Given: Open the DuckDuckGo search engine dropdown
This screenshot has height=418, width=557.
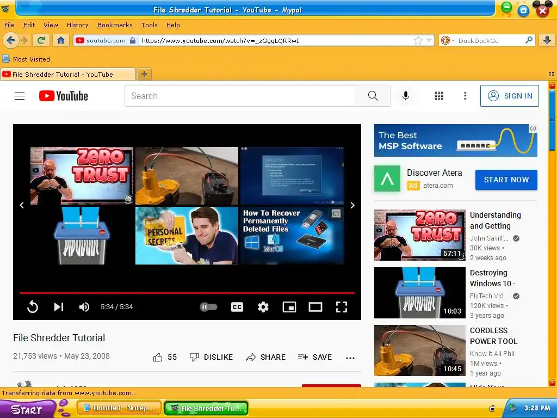Looking at the screenshot, I should coord(448,40).
